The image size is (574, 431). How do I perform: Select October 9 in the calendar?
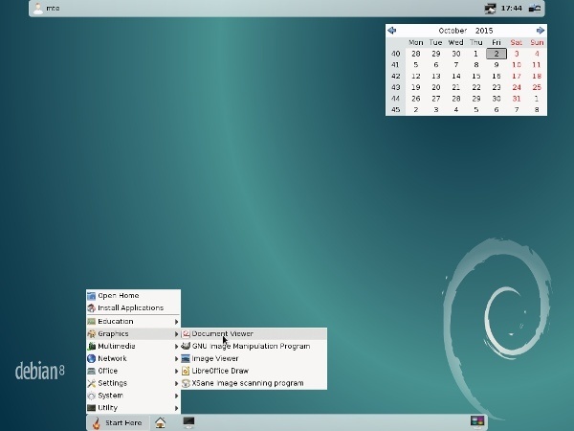(497, 65)
